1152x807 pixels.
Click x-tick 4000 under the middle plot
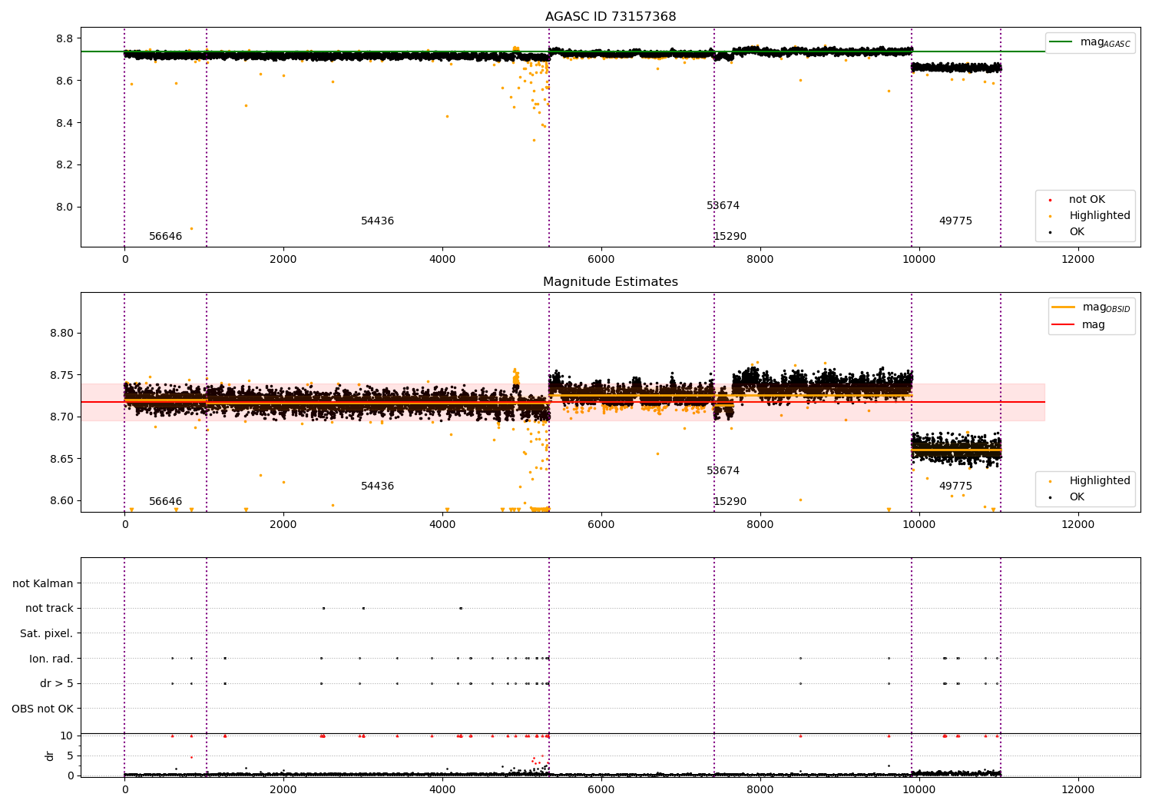point(442,525)
